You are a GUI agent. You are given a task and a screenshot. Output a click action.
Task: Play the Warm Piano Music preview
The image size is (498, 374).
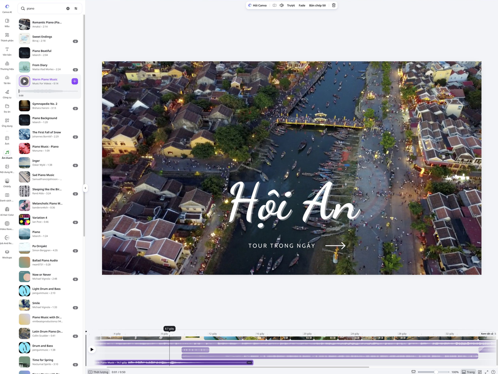coord(25,81)
